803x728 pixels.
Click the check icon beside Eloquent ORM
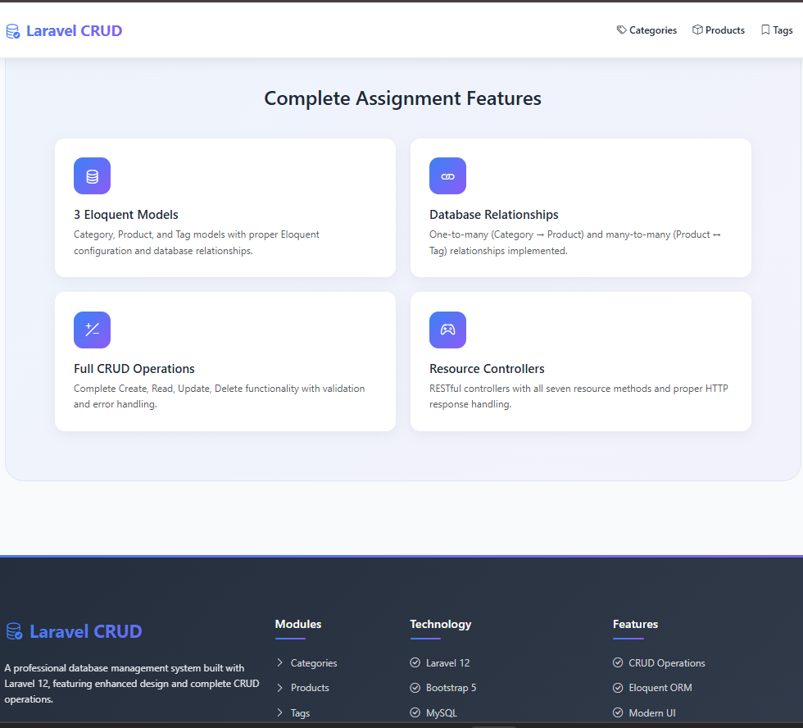click(x=618, y=688)
